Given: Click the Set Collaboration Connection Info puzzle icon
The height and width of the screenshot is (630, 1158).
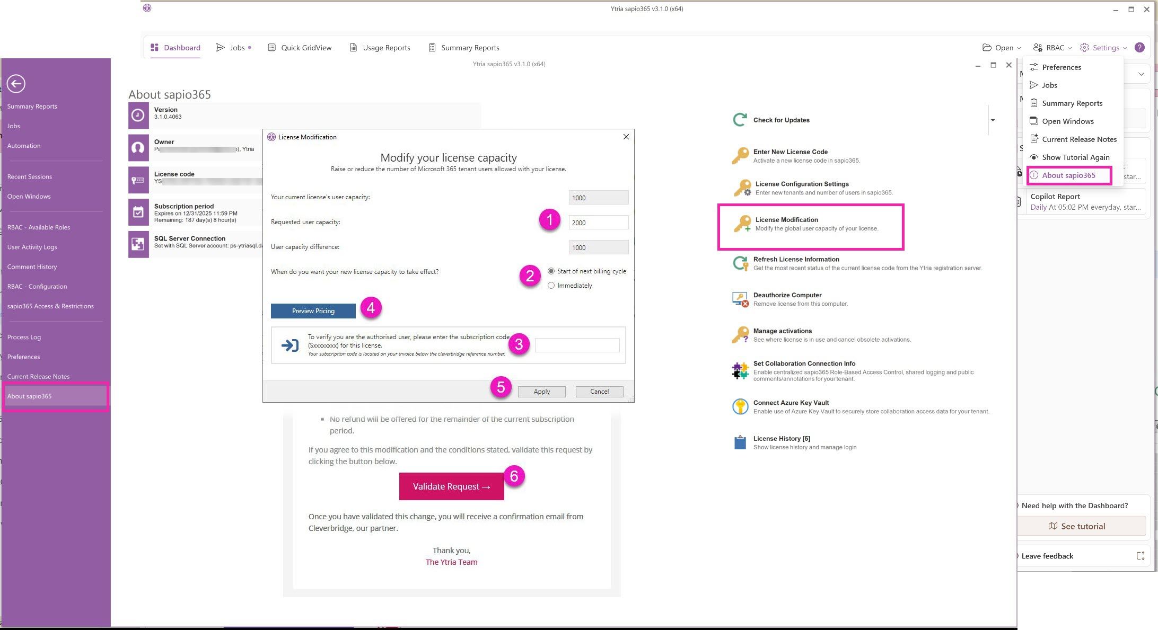Looking at the screenshot, I should pyautogui.click(x=740, y=370).
